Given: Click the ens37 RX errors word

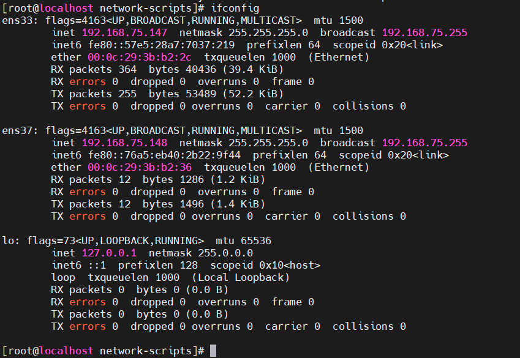Looking at the screenshot, I should [x=88, y=192].
